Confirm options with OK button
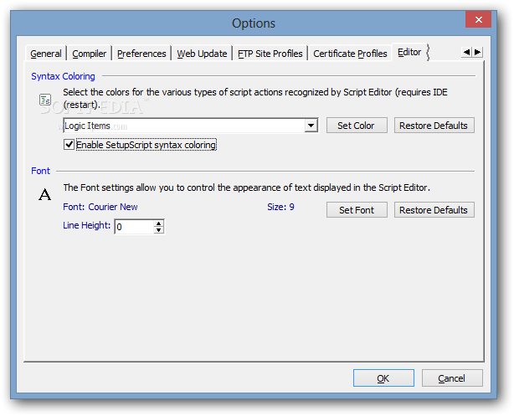514x416 pixels. 383,378
